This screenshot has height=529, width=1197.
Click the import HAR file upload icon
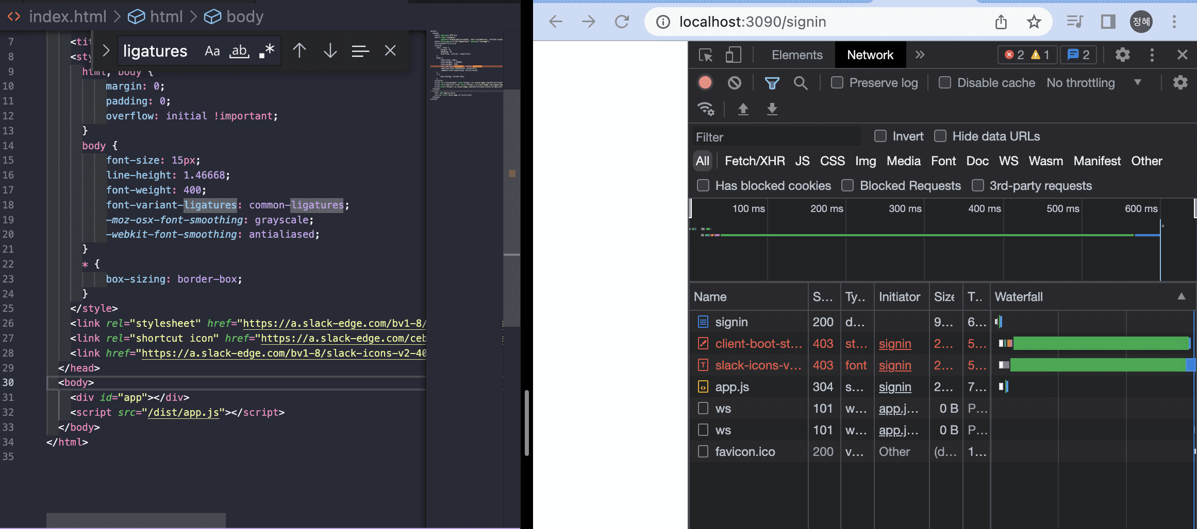tap(743, 109)
